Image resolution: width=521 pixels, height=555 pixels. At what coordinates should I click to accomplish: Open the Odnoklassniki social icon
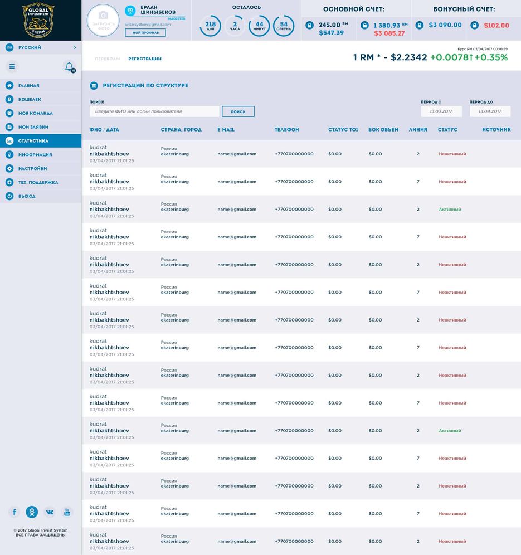(x=32, y=512)
